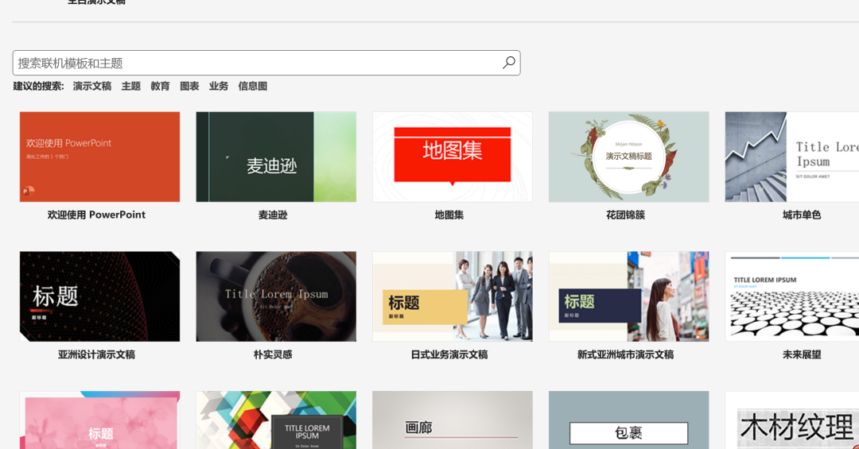Search suggested term 信息图
Image resolution: width=859 pixels, height=449 pixels.
(x=253, y=86)
